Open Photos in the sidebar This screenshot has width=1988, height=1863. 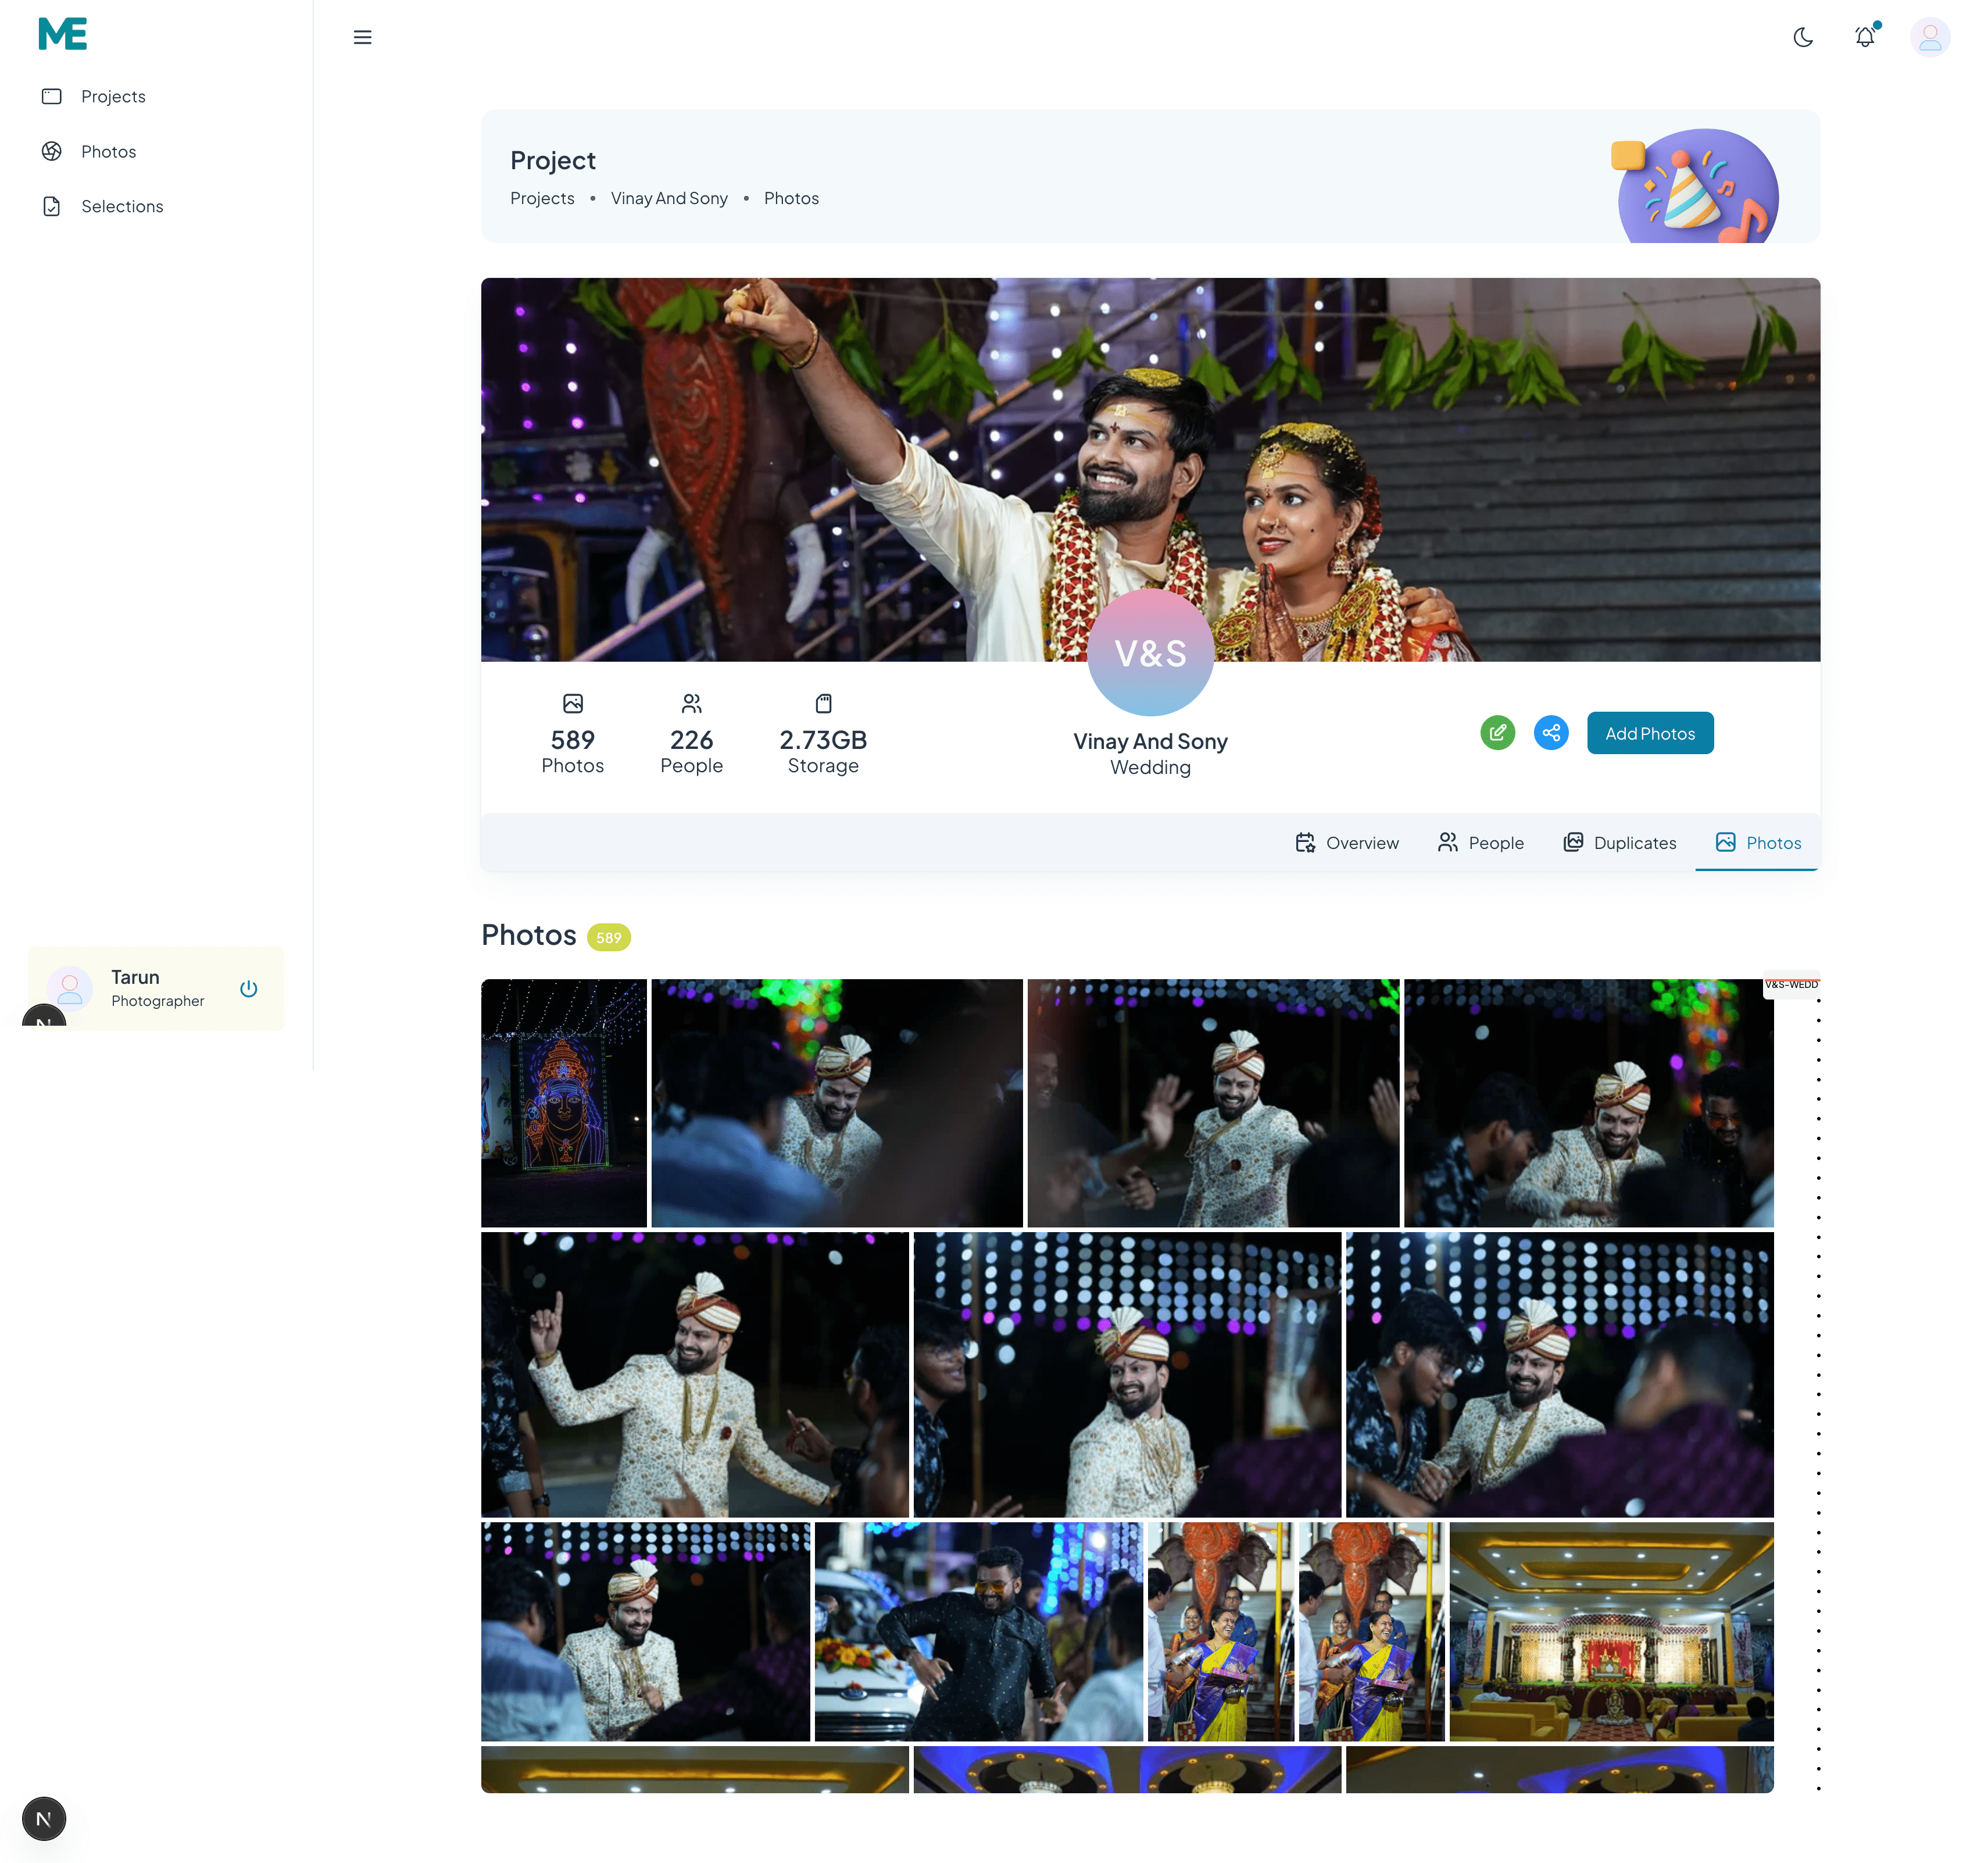point(108,151)
